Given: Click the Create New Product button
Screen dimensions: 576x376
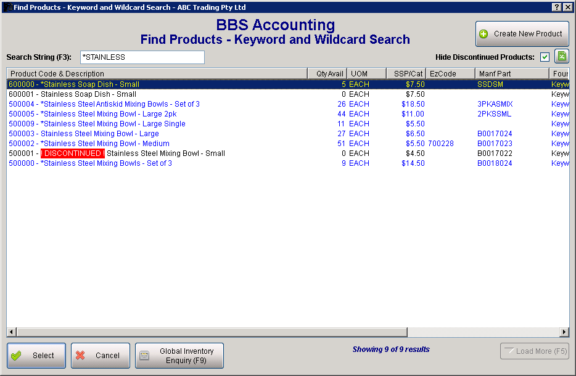Looking at the screenshot, I should pyautogui.click(x=522, y=34).
